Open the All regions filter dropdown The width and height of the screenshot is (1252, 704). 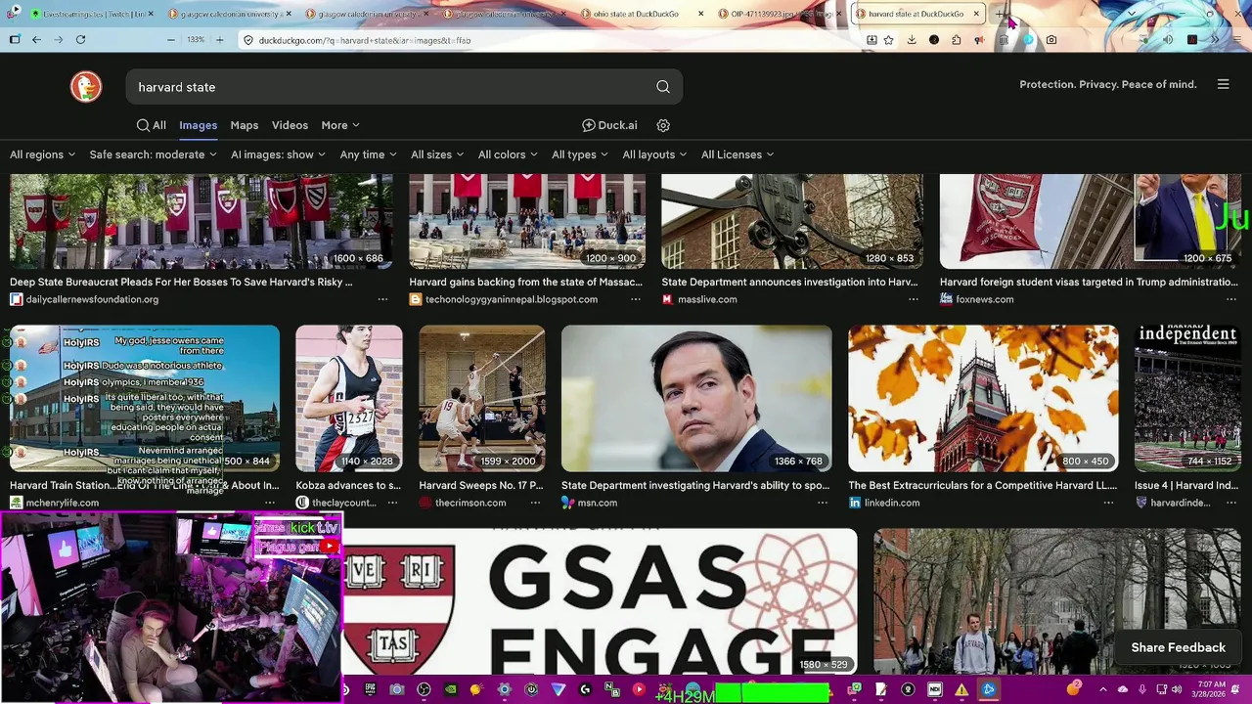click(42, 154)
